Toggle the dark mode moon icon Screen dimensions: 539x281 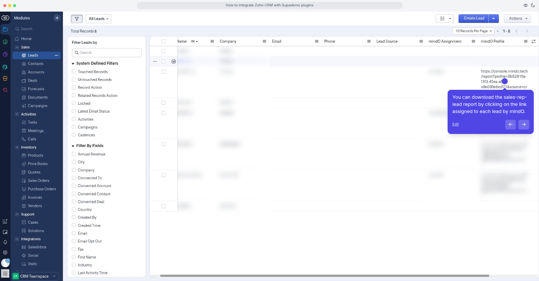click(x=533, y=6)
